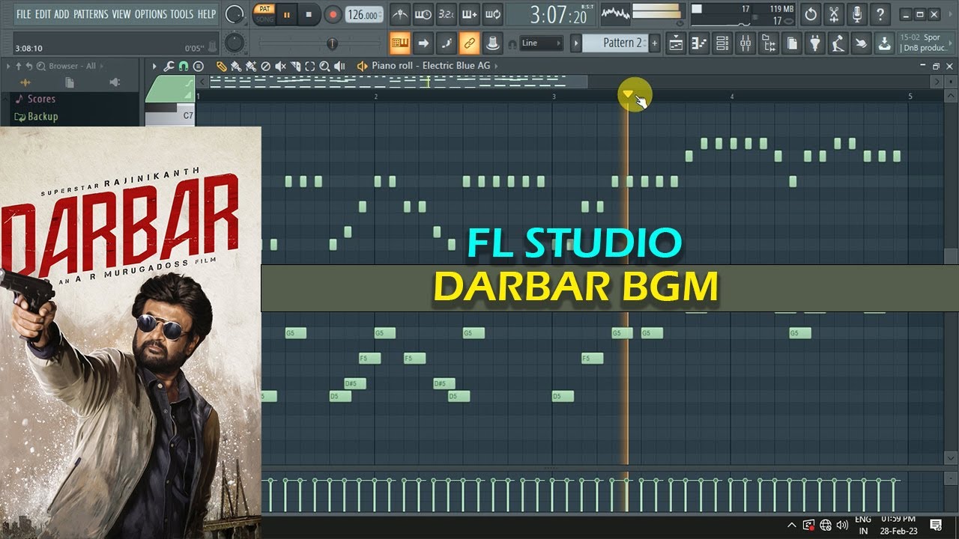Open touch controllers hand icon
959x539 pixels.
click(862, 43)
